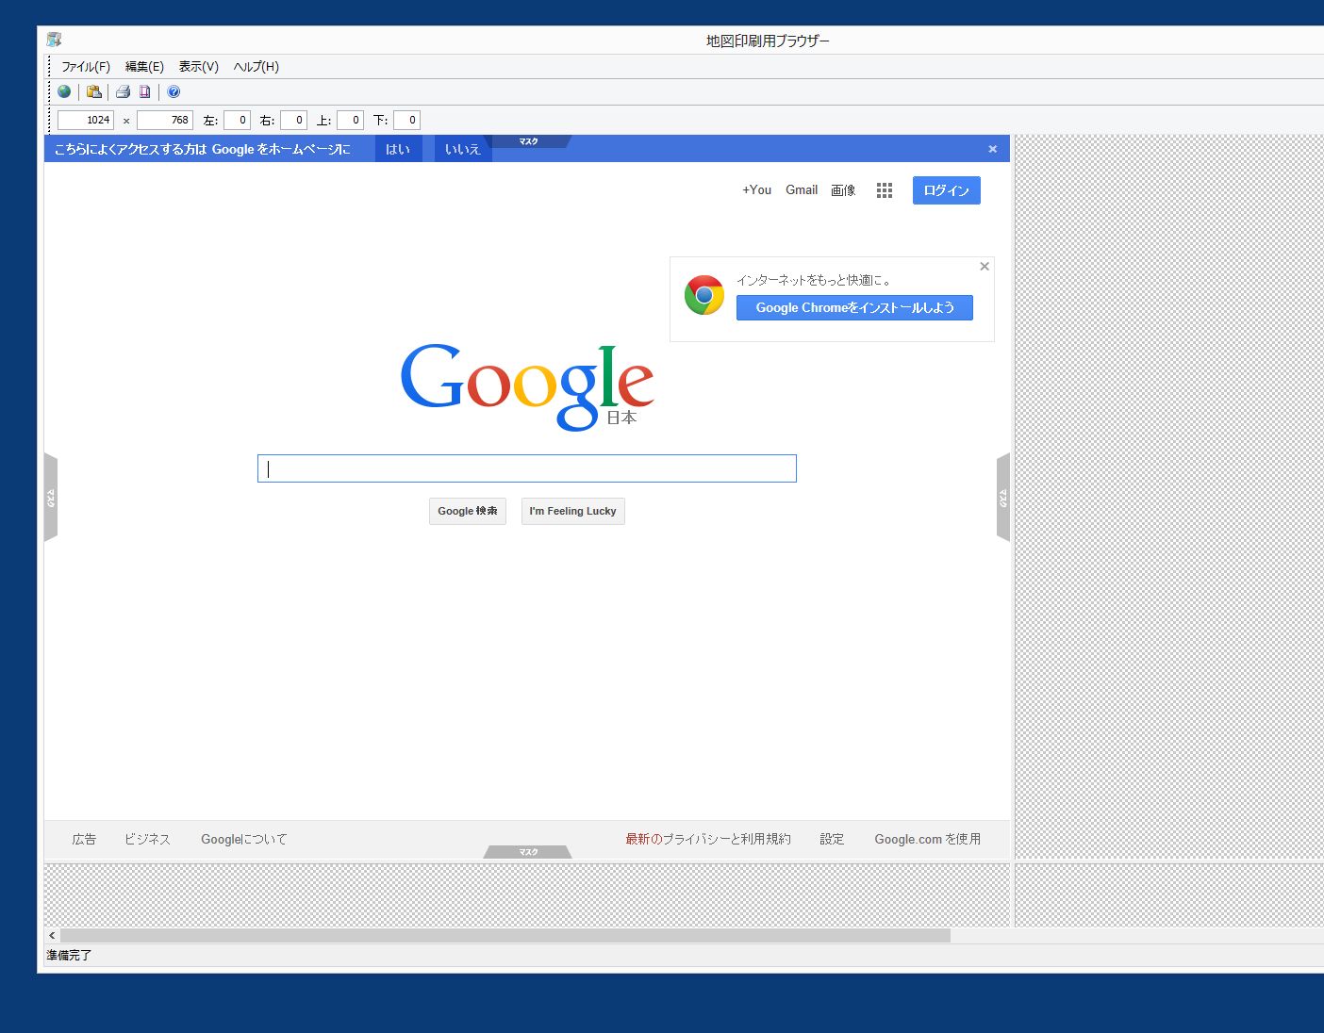Screen dimensions: 1324x1033
Task: Click the purple page layout toolbar icon
Action: [x=145, y=91]
